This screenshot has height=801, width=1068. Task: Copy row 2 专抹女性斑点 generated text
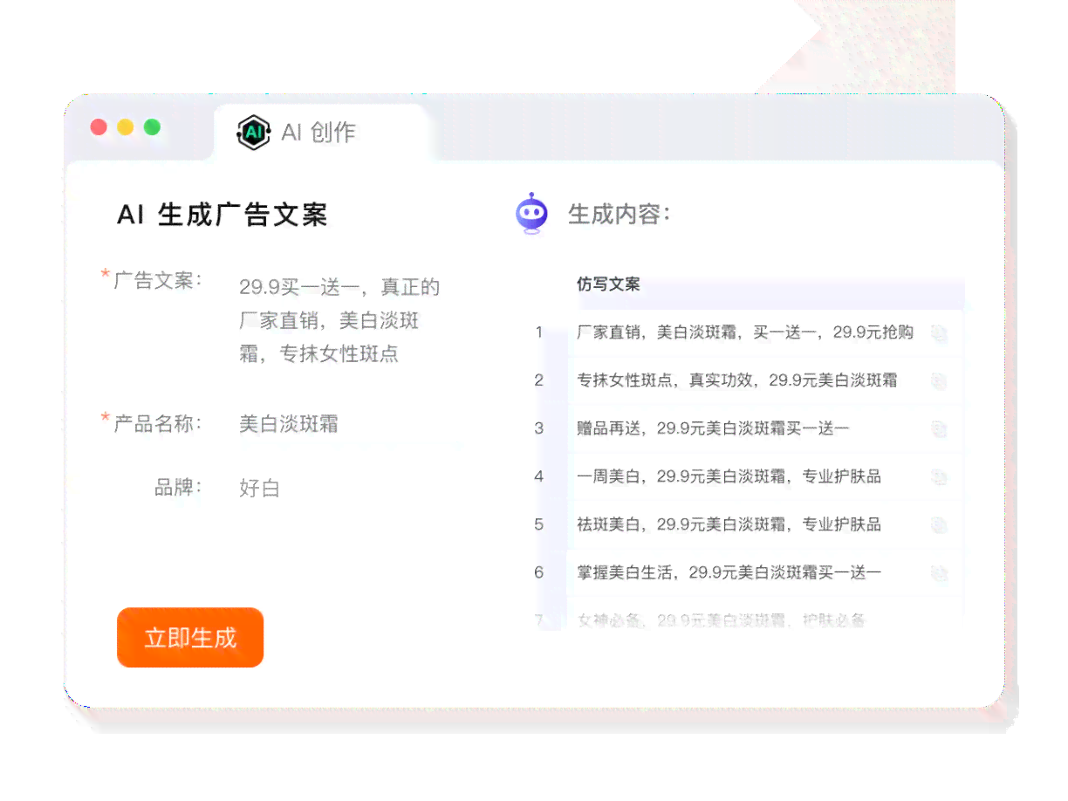pyautogui.click(x=939, y=380)
